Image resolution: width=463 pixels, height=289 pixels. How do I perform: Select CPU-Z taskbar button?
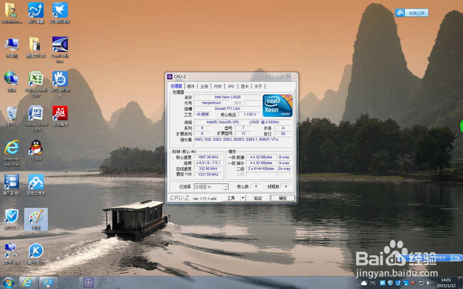[88, 283]
